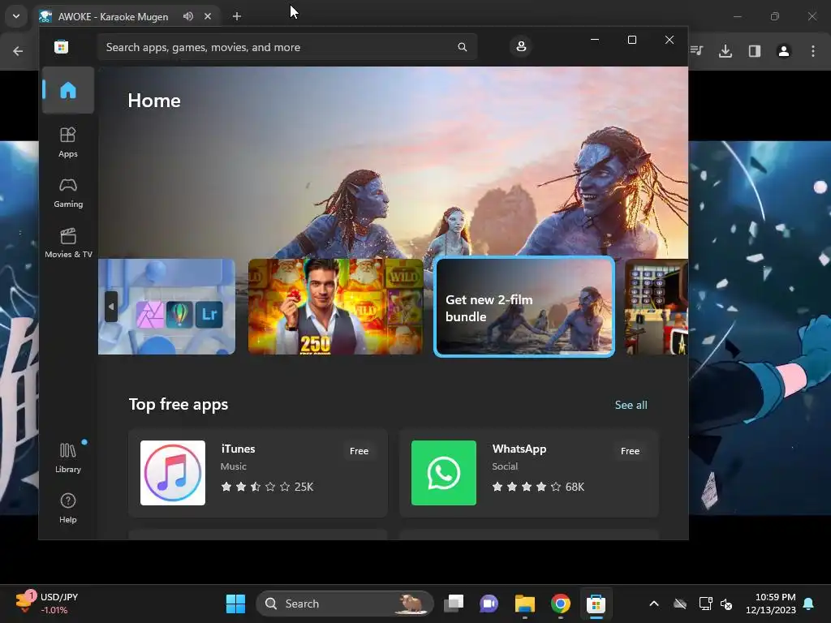Open the Home section in Microsoft Store sidebar
The image size is (831, 623).
[x=68, y=90]
